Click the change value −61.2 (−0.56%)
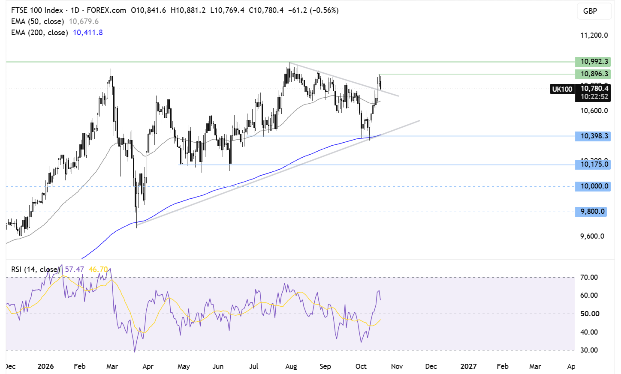The image size is (621, 374). pyautogui.click(x=313, y=10)
